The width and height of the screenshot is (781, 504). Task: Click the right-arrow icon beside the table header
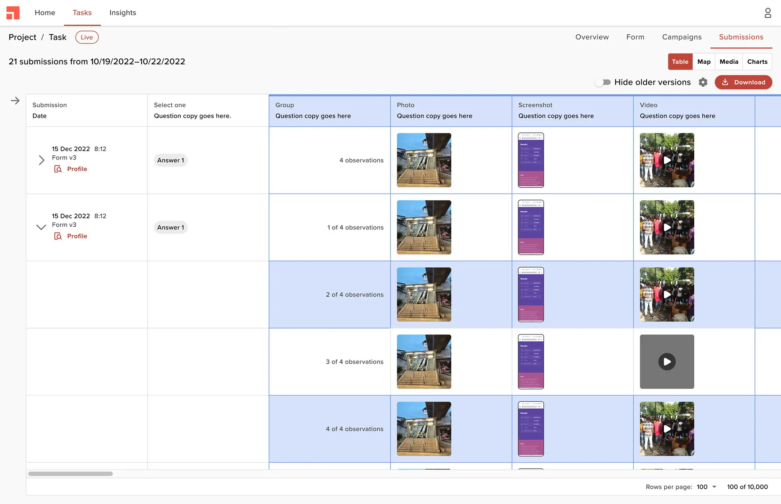point(15,100)
